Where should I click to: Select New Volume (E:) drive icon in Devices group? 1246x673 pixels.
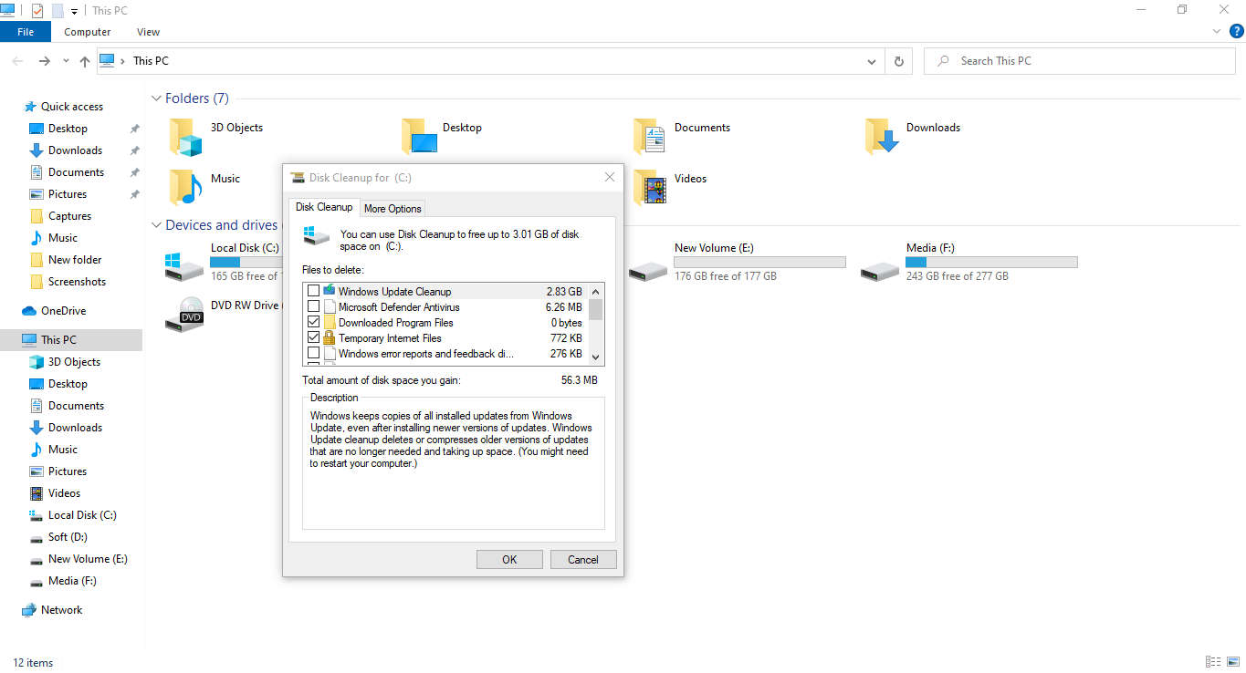pyautogui.click(x=648, y=270)
